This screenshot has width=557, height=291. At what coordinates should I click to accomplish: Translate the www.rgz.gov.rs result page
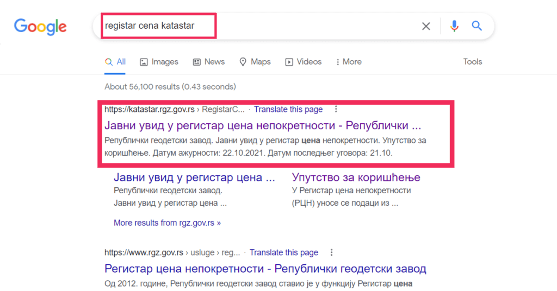(x=283, y=252)
